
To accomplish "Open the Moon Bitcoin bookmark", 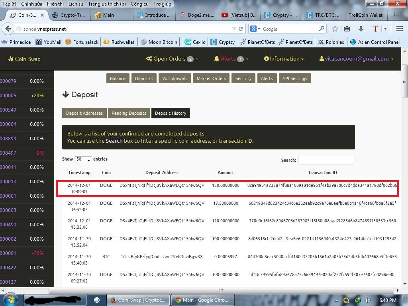I will point(159,42).
